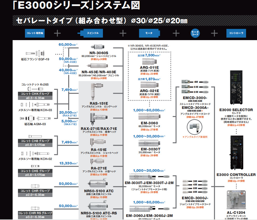Click the セパレートタイプ section banner
Viewport: 257px width, 220px height.
[135, 20]
